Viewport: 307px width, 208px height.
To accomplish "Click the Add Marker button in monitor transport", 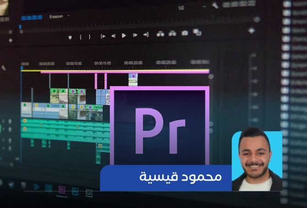I will (70, 37).
